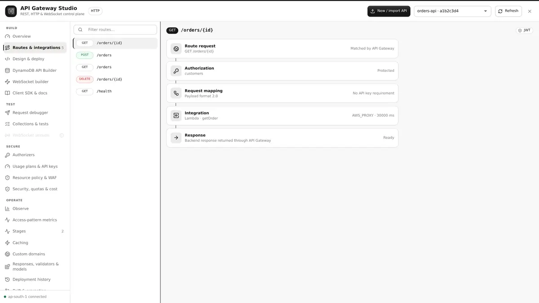Click the Access-pattern metrics icon

coord(7,220)
